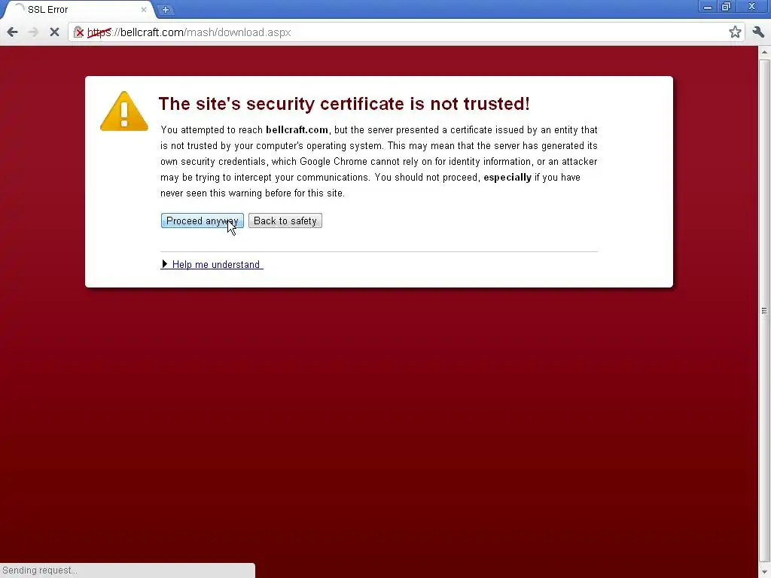771x578 pixels.
Task: Click the forward navigation arrow
Action: click(x=33, y=32)
